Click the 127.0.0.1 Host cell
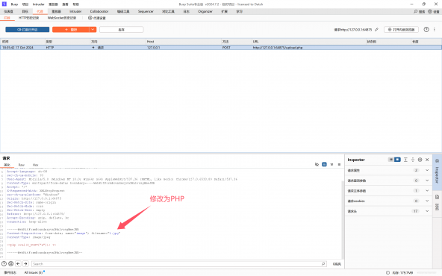 [x=154, y=48]
